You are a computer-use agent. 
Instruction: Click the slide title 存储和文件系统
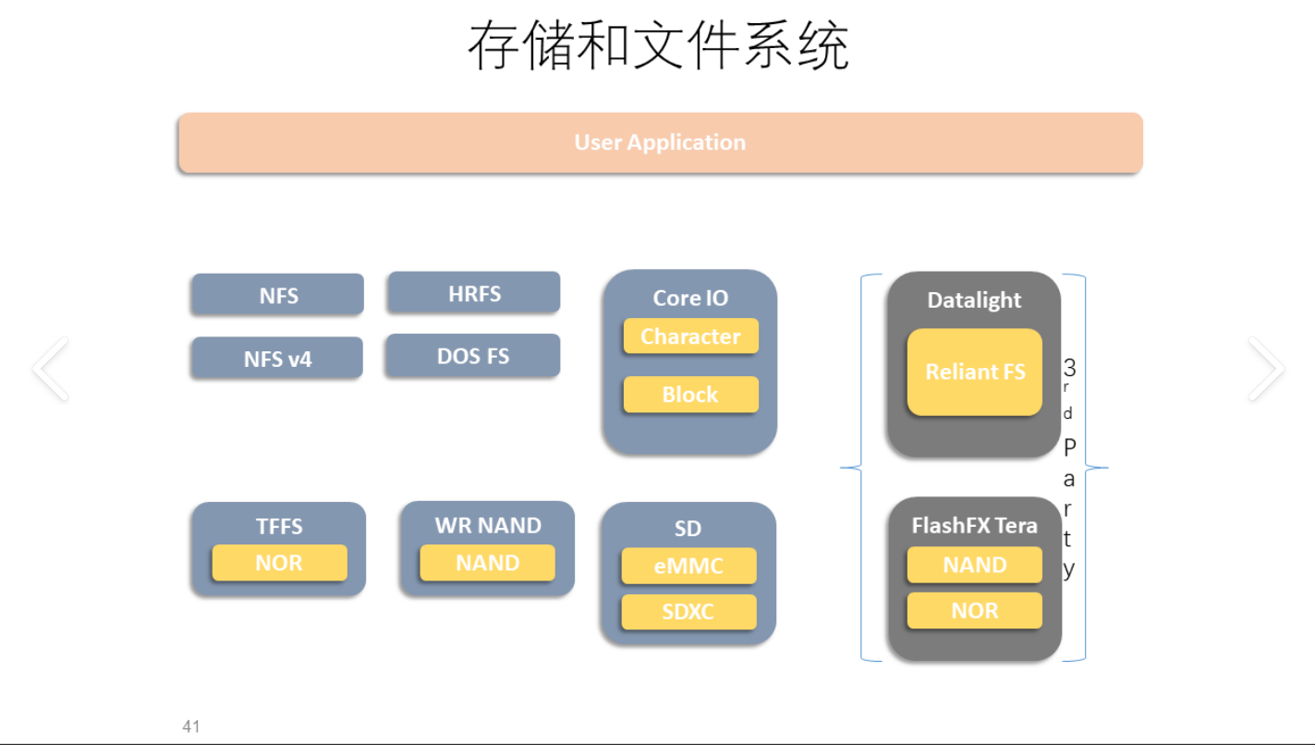point(658,46)
